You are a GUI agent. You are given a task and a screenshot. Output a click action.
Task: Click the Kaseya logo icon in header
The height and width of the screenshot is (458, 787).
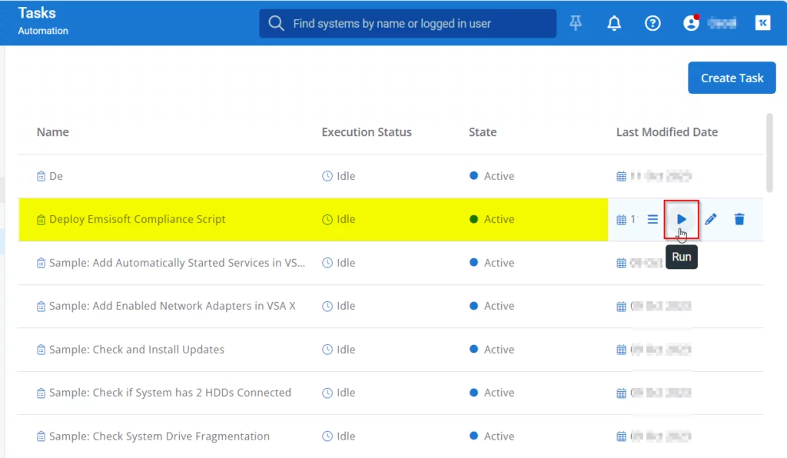763,24
